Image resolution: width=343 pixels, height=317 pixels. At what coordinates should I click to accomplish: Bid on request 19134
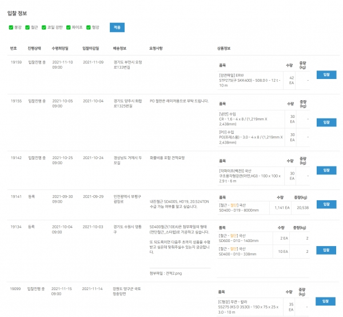[326, 250]
